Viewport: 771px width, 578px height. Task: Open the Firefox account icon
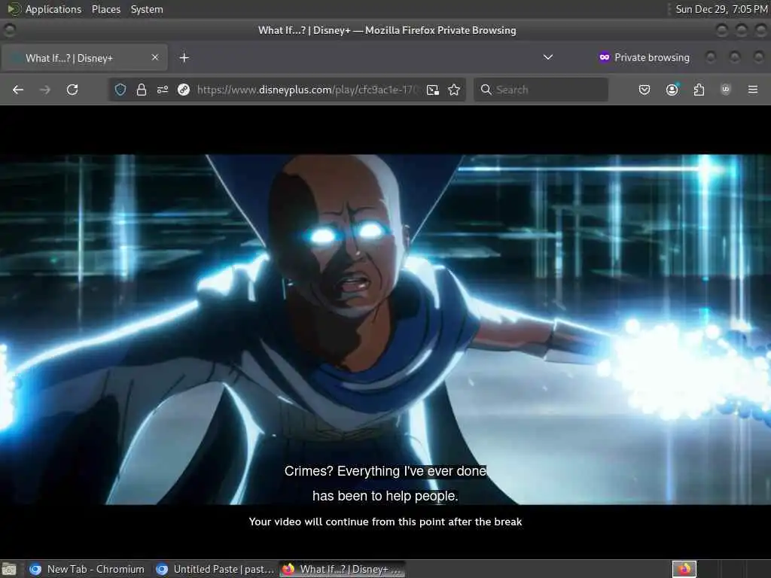point(672,90)
